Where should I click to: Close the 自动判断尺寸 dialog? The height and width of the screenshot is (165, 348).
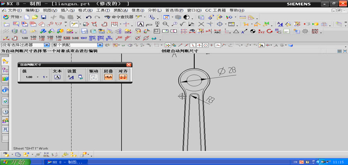[x=129, y=65]
